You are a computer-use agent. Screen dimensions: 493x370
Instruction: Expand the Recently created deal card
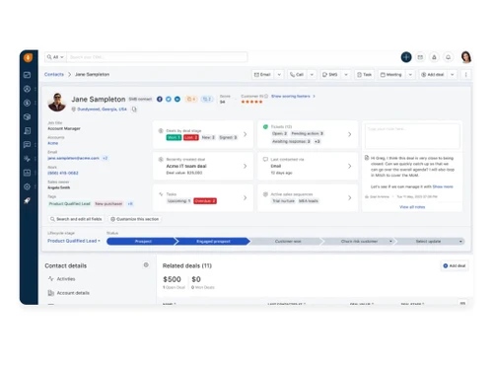coord(246,166)
